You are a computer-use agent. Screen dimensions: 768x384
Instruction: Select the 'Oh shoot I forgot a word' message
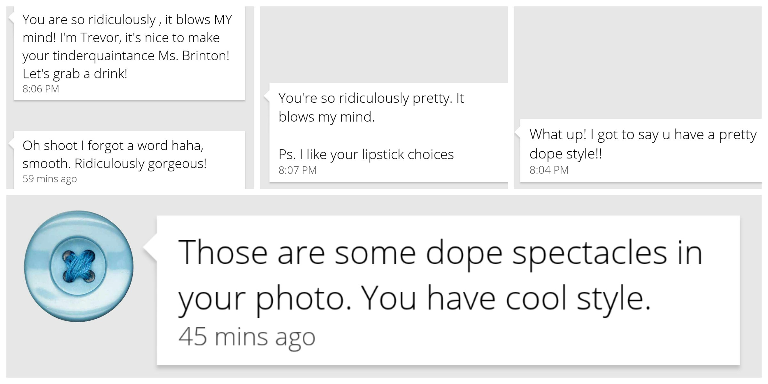(129, 160)
